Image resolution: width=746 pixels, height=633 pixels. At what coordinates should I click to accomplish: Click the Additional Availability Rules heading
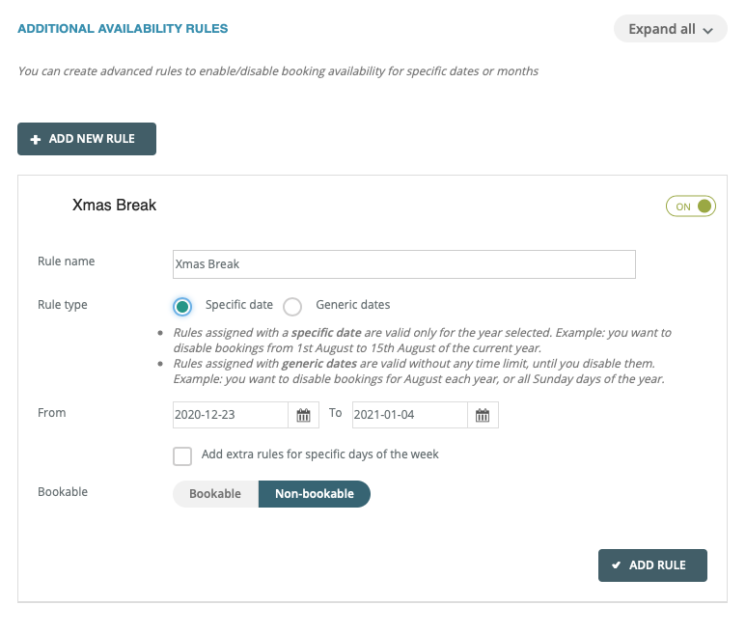click(123, 29)
